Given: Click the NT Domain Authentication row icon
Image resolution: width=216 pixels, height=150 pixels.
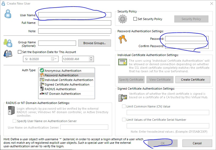Looking at the screenshot, I should pyautogui.click(x=42, y=94).
